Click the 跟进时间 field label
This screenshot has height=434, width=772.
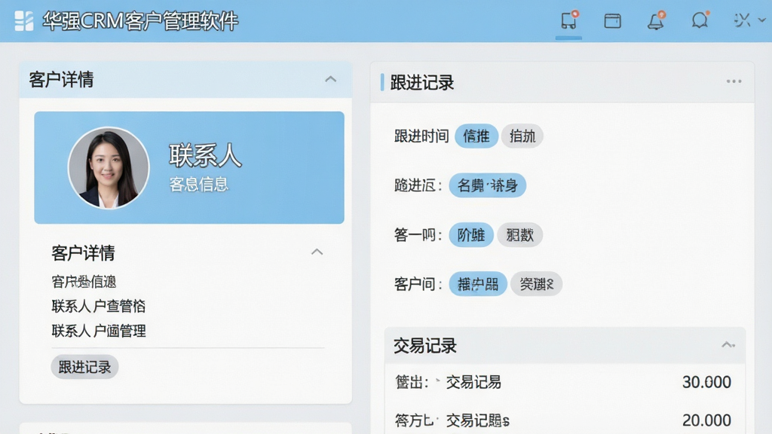point(421,136)
